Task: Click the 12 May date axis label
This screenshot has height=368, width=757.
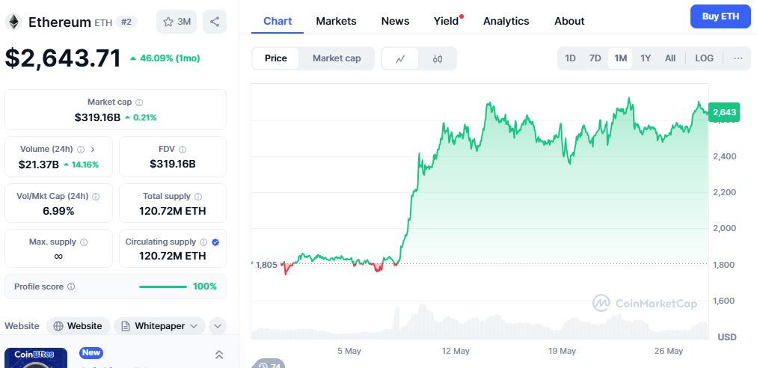Action: (456, 351)
